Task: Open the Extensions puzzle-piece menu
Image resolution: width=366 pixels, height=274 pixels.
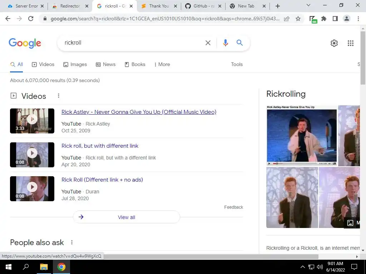Action: click(324, 19)
